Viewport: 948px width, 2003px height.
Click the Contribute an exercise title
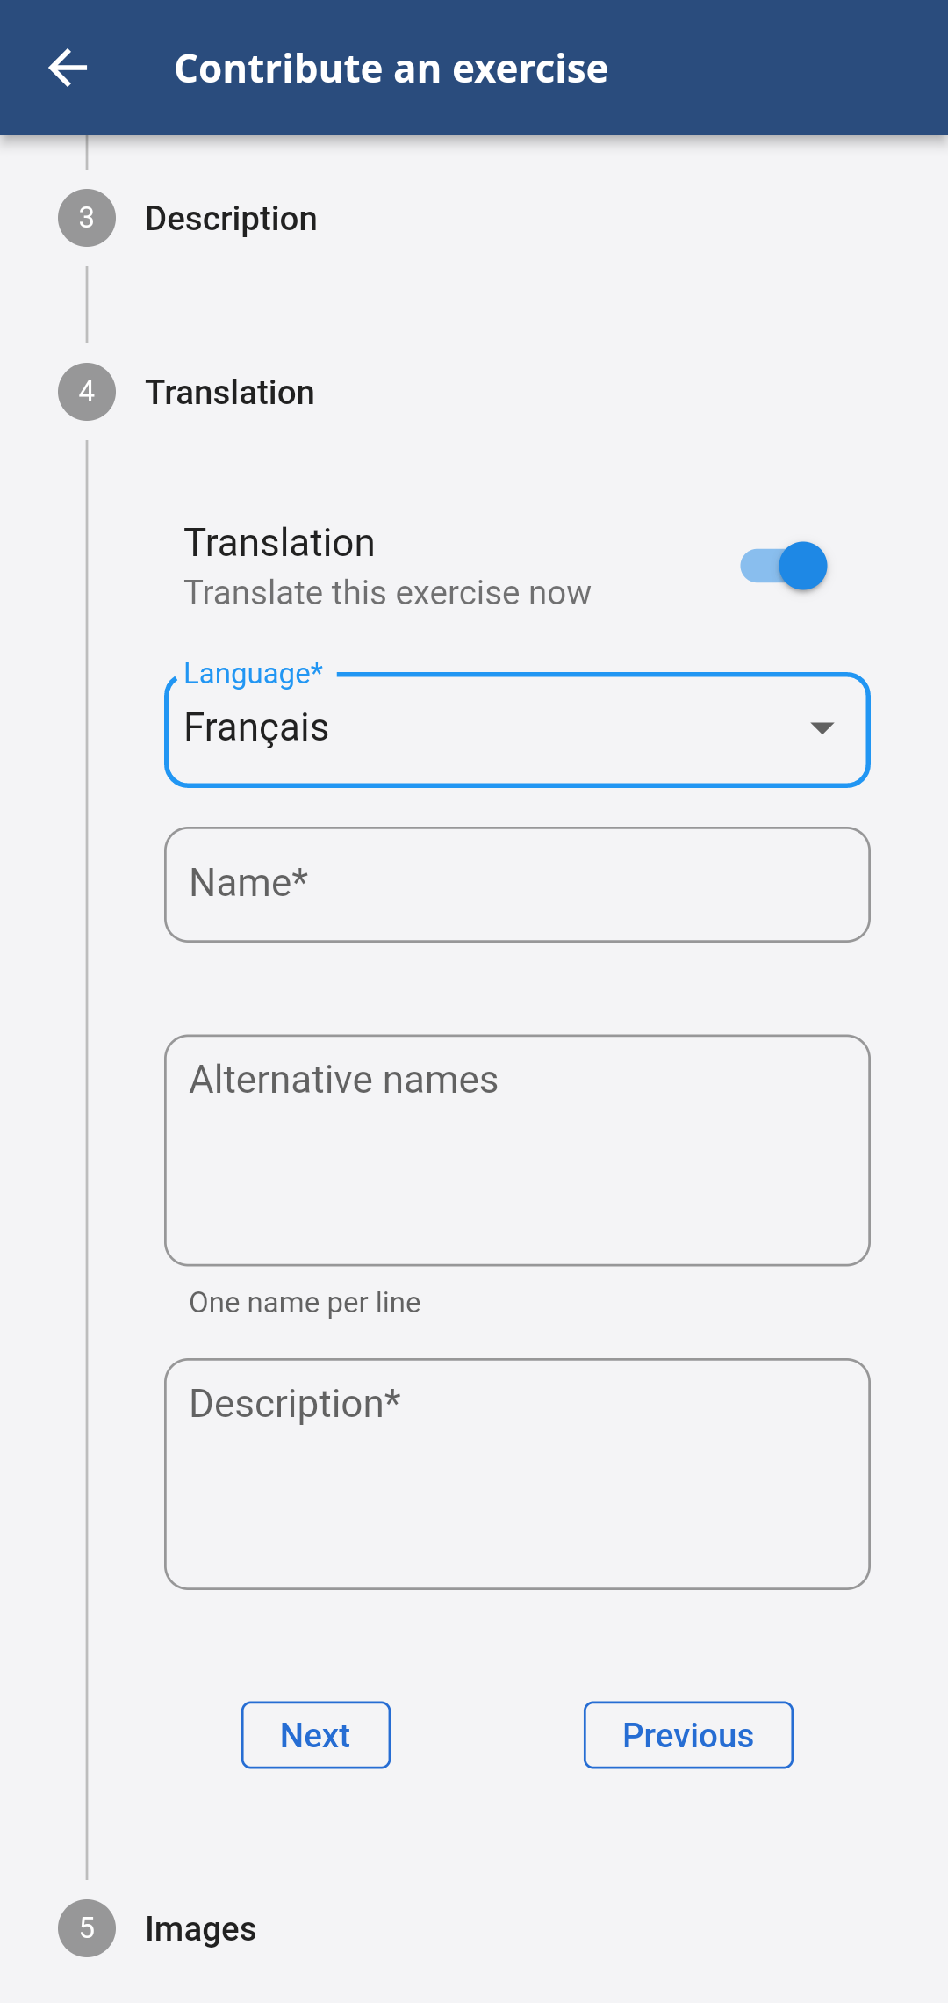pos(392,67)
